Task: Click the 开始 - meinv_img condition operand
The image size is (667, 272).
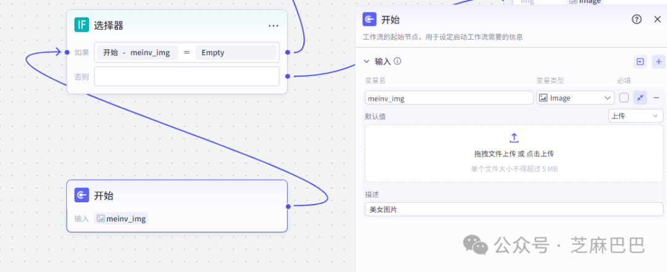Action: 136,53
